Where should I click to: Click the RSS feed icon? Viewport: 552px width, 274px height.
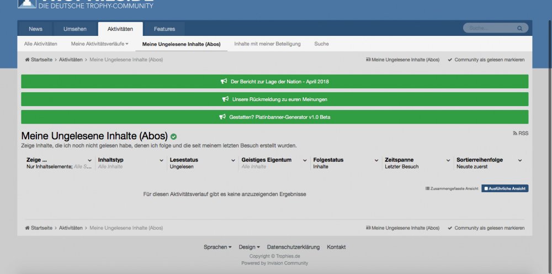[515, 133]
